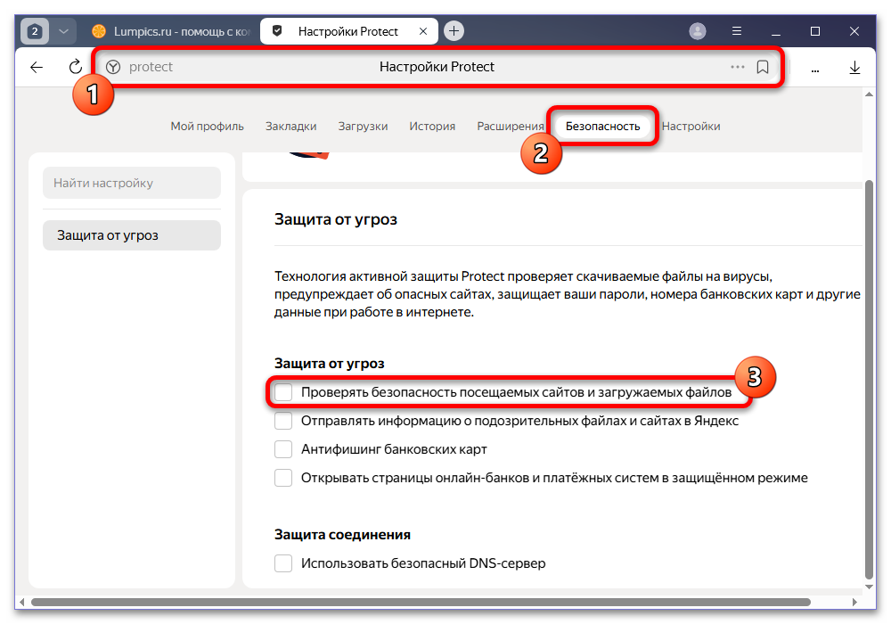Click the main Защита от угроз page title
The height and width of the screenshot is (624, 891).
point(335,219)
